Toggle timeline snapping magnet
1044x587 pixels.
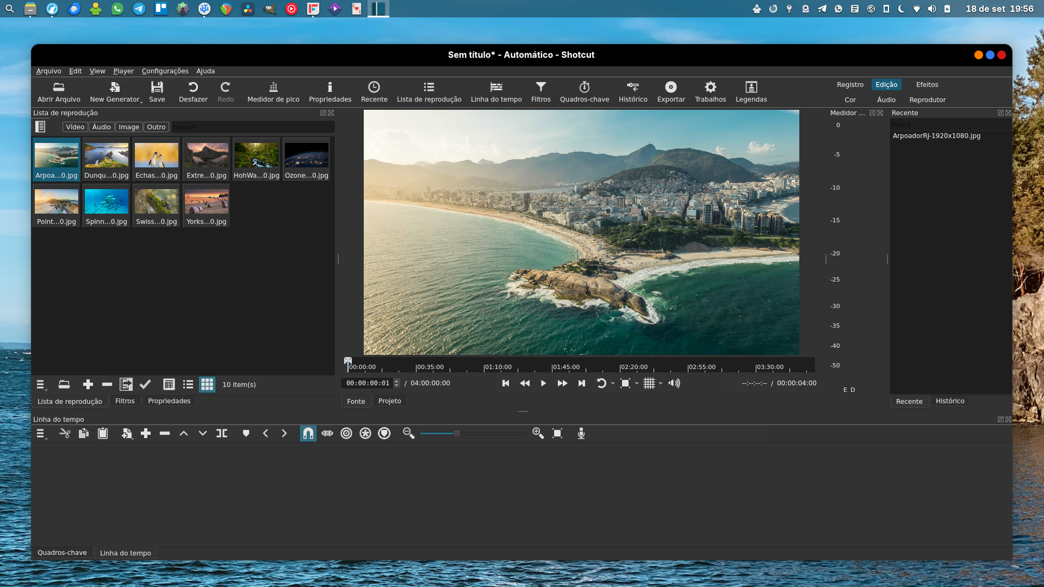point(308,433)
